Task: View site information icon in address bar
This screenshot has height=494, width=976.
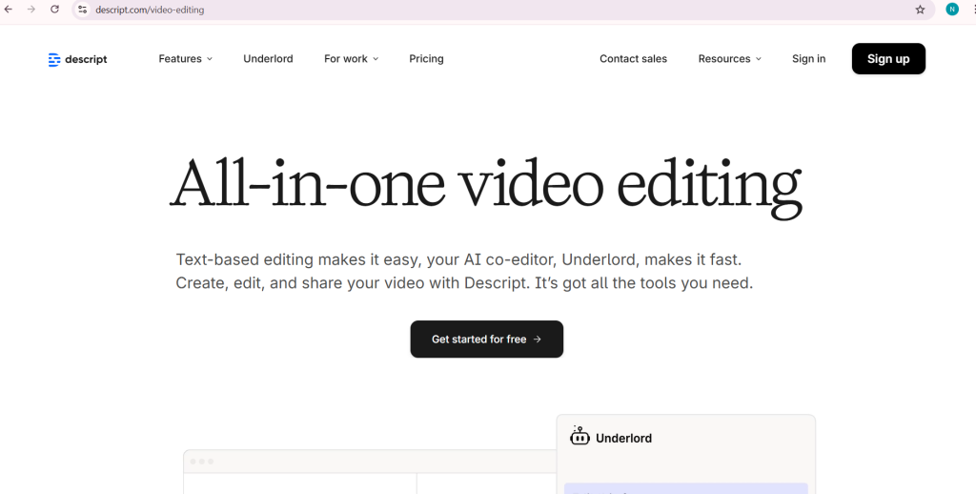Action: tap(83, 10)
